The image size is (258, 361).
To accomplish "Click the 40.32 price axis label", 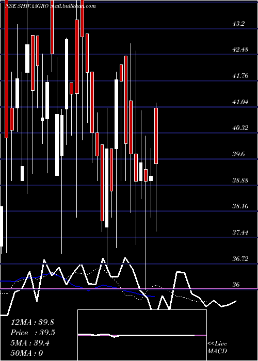I will [240, 127].
